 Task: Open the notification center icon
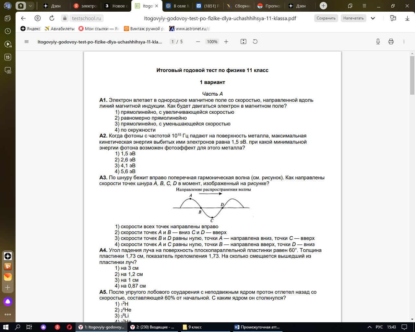coord(404,327)
